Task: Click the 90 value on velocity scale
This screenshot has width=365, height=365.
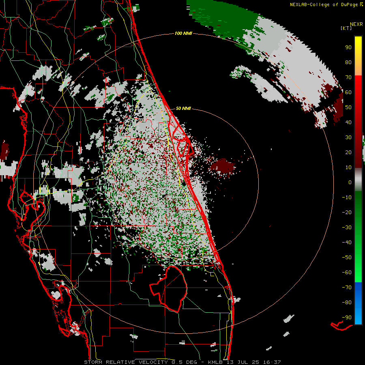Action: coord(348,47)
